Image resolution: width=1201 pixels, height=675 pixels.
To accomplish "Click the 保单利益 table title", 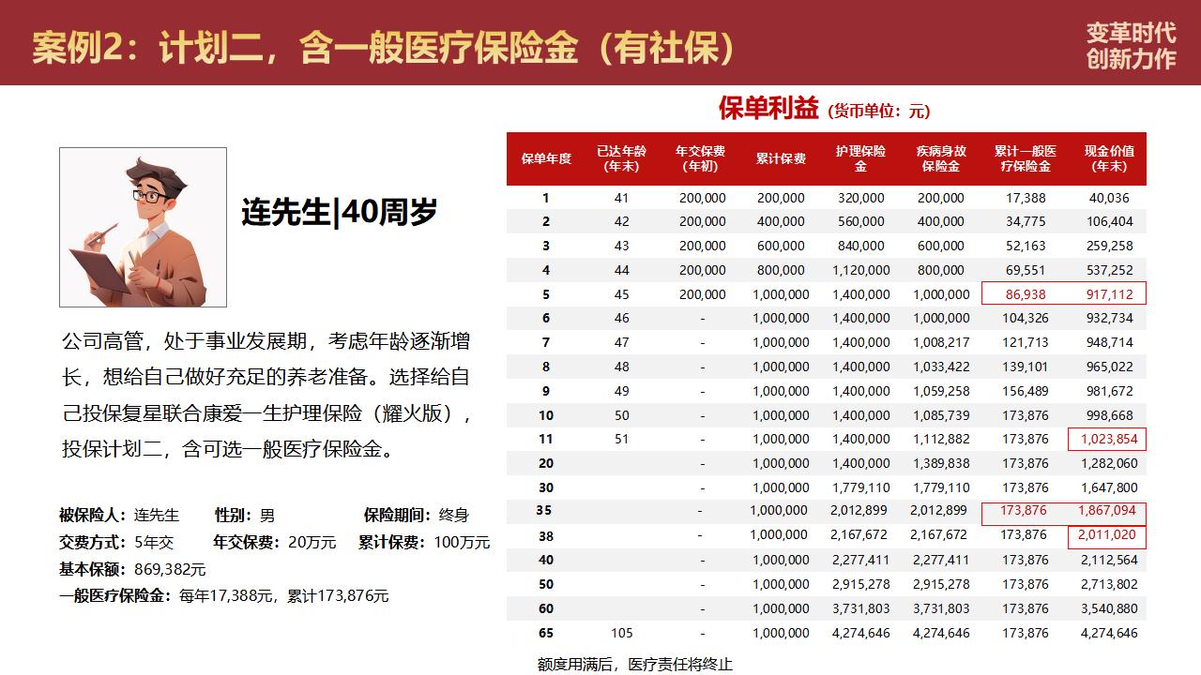I will [x=768, y=109].
